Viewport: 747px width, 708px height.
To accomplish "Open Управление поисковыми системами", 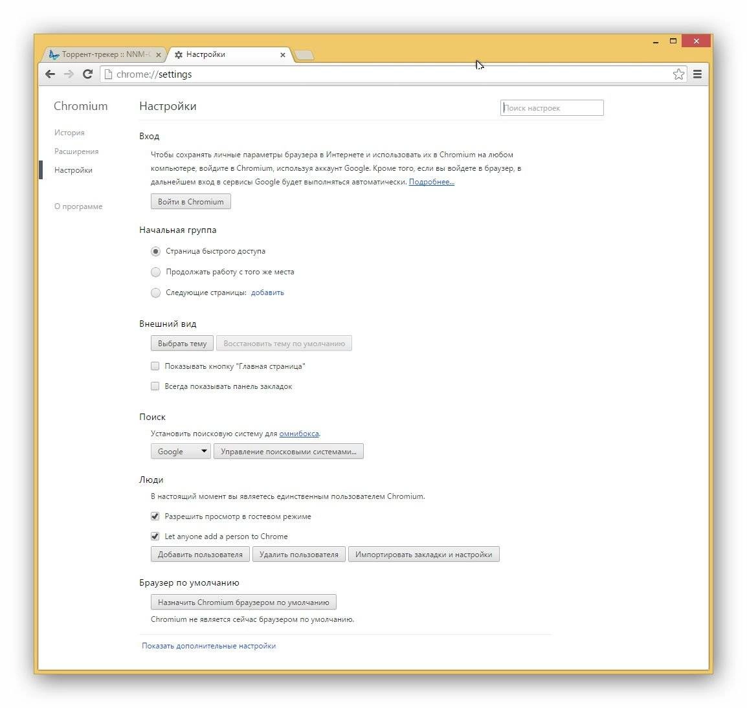I will point(289,451).
